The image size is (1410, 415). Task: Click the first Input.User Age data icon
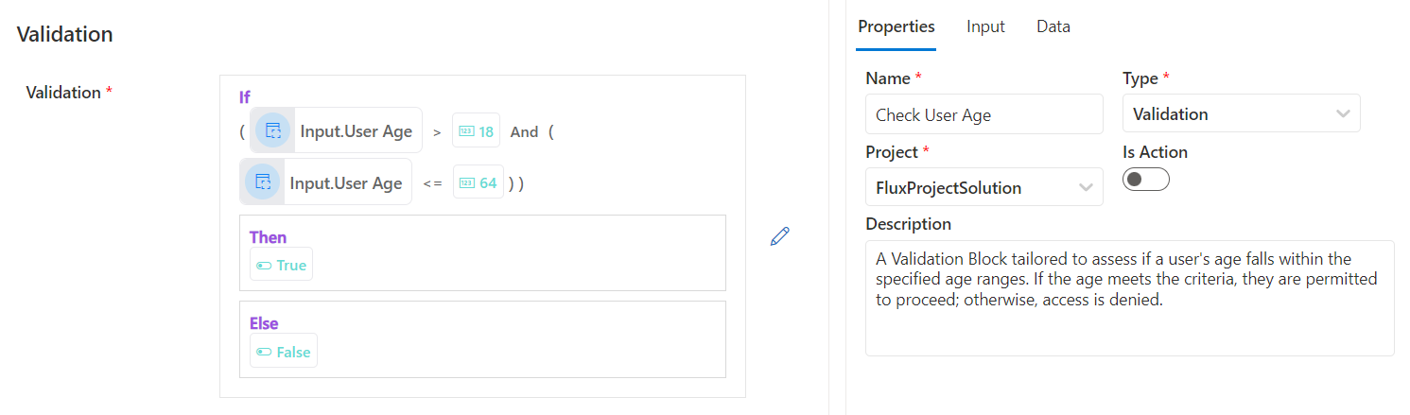tap(273, 131)
